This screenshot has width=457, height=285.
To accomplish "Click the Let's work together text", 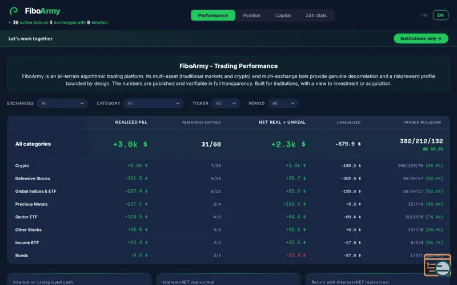I will tap(30, 39).
